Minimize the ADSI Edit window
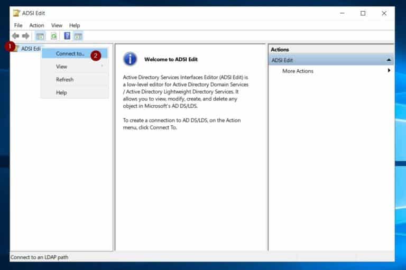Image resolution: width=406 pixels, height=270 pixels. [342, 13]
